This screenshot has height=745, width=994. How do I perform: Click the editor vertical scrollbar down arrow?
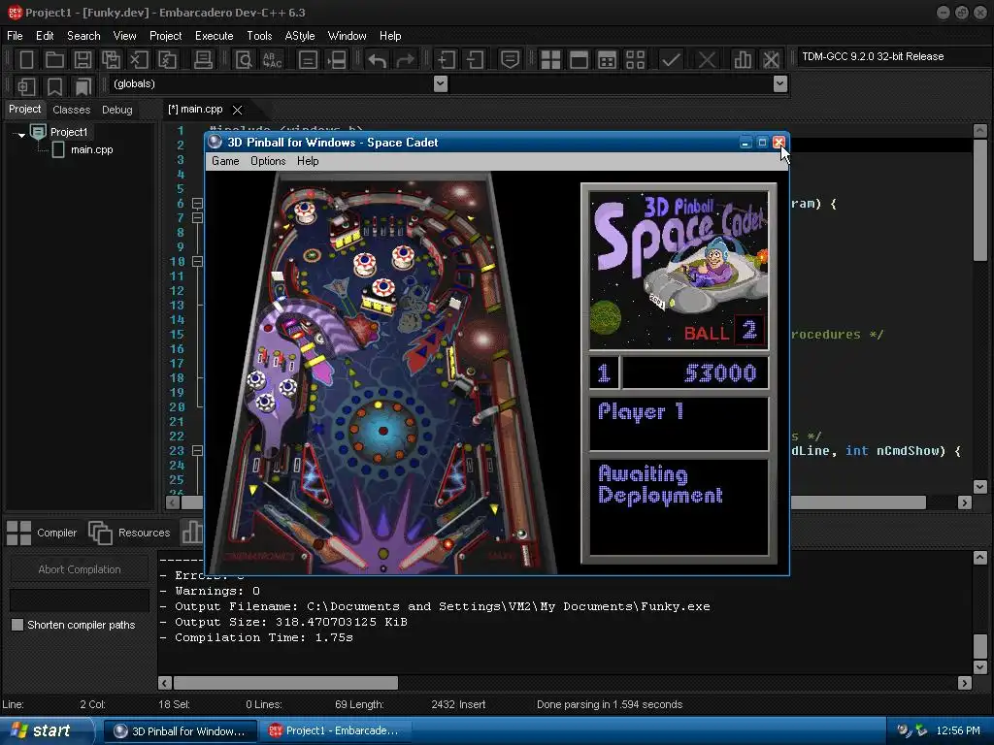click(980, 487)
